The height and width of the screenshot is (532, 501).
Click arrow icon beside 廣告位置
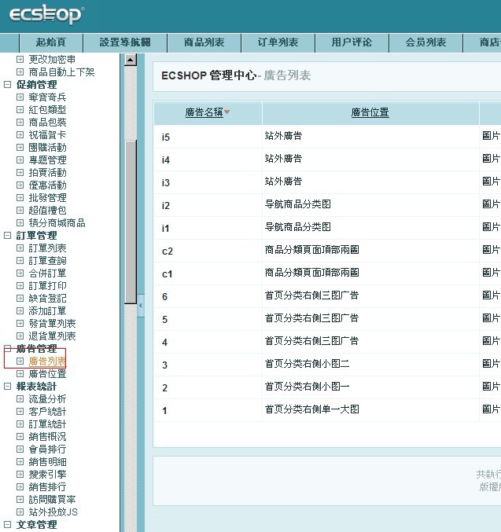pos(20,374)
